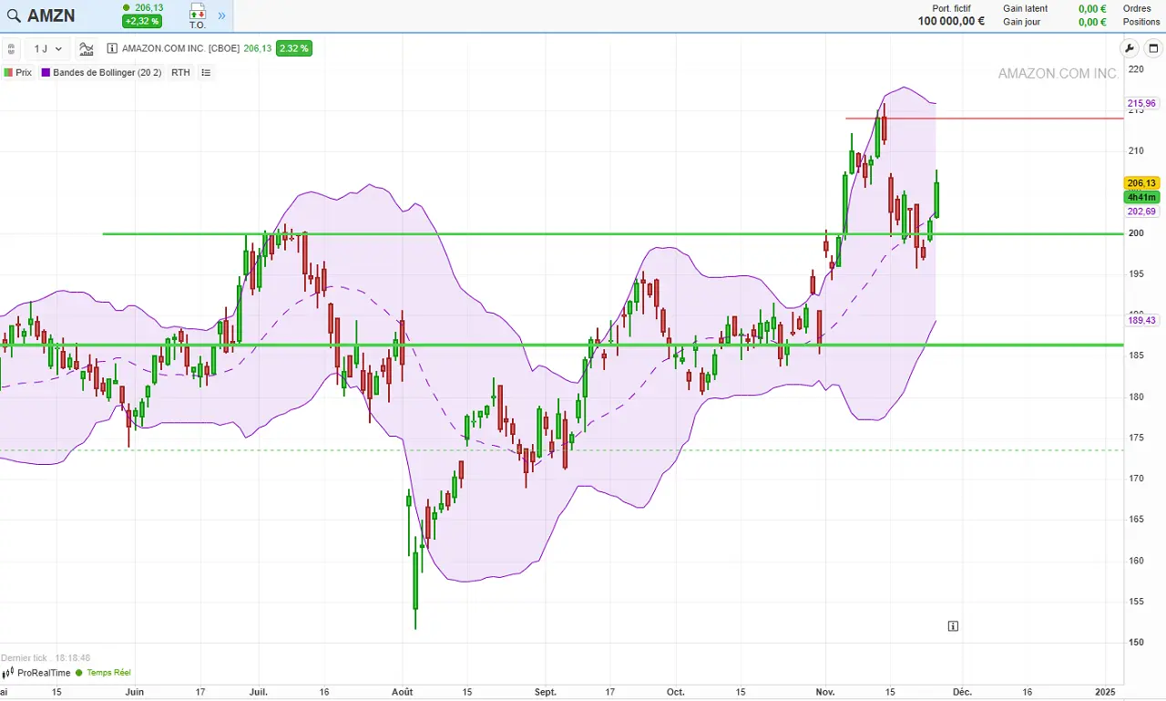Screen dimensions: 1166x701
Task: Open the 1 J timeframe dropdown
Action: (x=48, y=49)
